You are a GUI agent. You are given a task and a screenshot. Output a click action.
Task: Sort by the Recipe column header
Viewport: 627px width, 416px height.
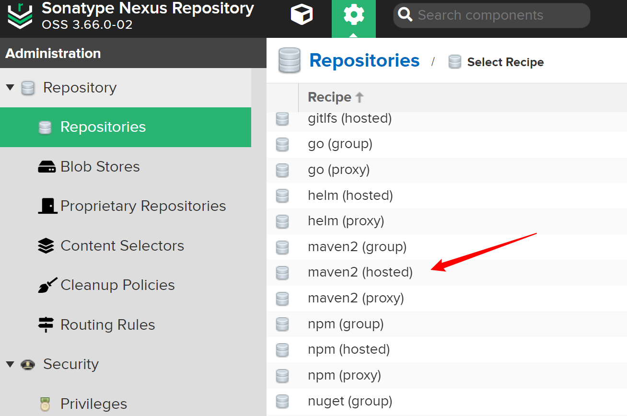coord(330,97)
